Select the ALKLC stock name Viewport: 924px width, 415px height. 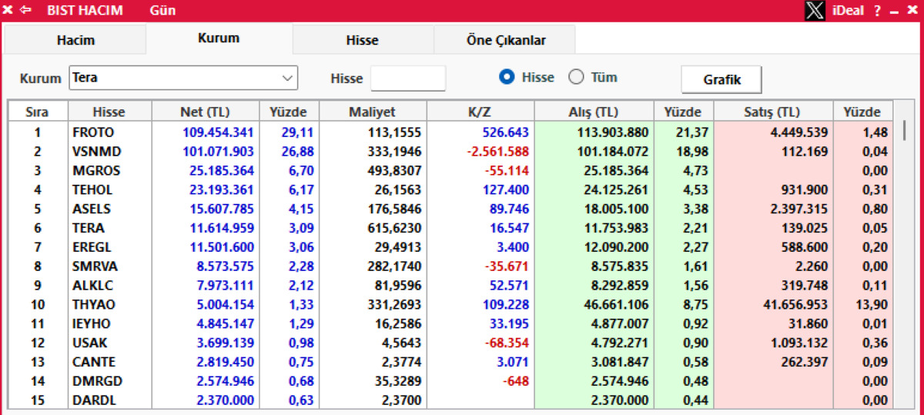coord(92,286)
